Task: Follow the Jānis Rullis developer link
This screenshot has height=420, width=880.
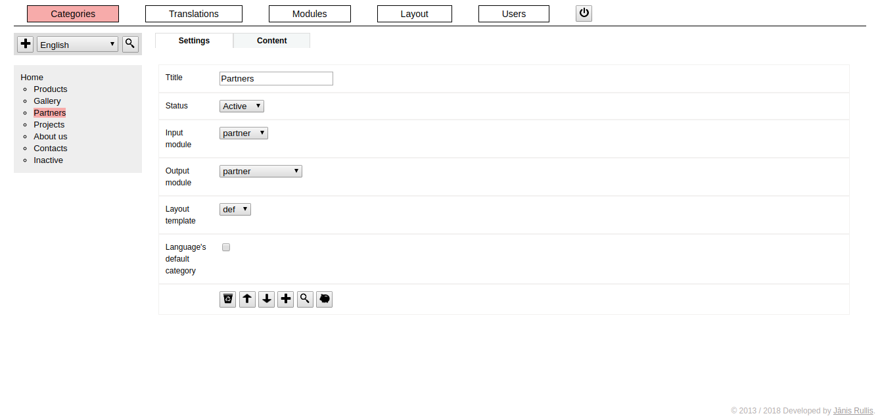Action: point(853,411)
